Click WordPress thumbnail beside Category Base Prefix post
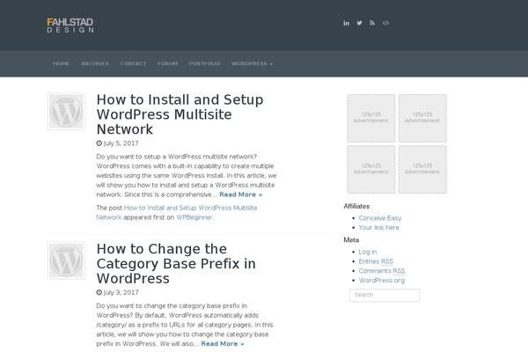This screenshot has width=528, height=352. (x=66, y=260)
